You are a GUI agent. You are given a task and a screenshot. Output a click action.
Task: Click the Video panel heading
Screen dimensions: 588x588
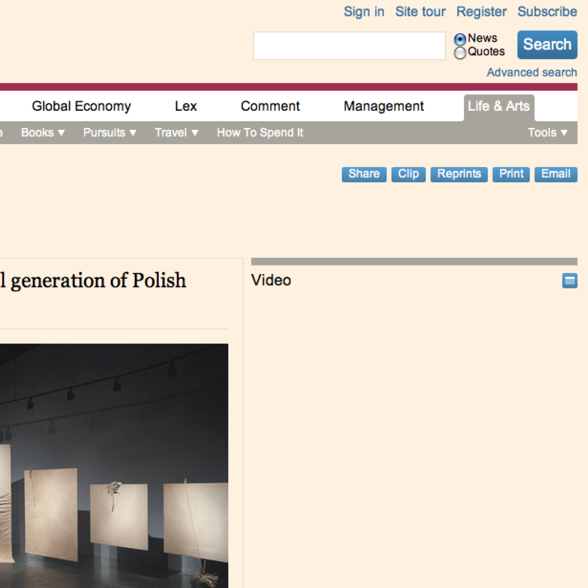point(271,280)
